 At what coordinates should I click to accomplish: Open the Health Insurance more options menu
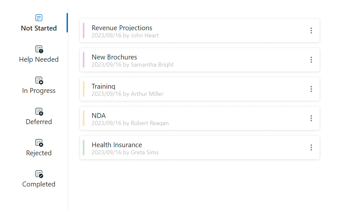tap(311, 147)
